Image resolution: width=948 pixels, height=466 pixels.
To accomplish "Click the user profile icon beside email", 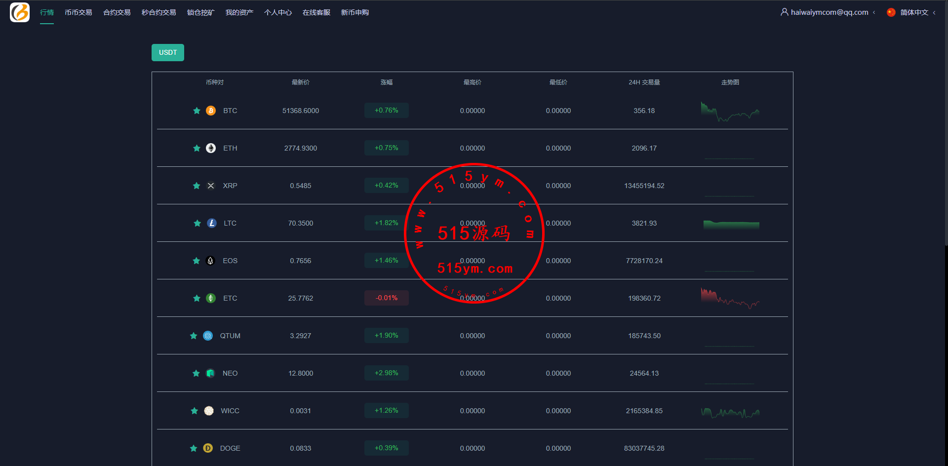I will coord(784,12).
